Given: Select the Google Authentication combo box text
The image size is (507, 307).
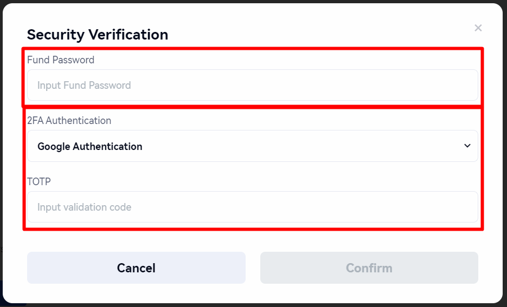Looking at the screenshot, I should click(90, 146).
